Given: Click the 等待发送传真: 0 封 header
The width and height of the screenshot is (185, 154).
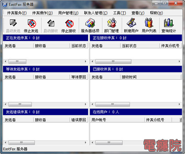Looking at the screenshot, I should 46,69.
